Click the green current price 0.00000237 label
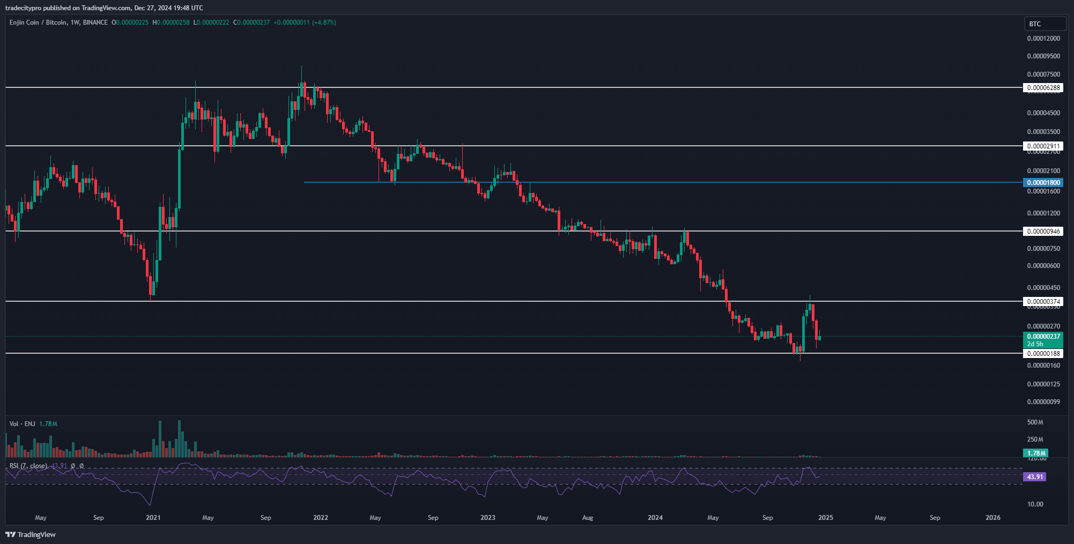1074x544 pixels. 1043,337
